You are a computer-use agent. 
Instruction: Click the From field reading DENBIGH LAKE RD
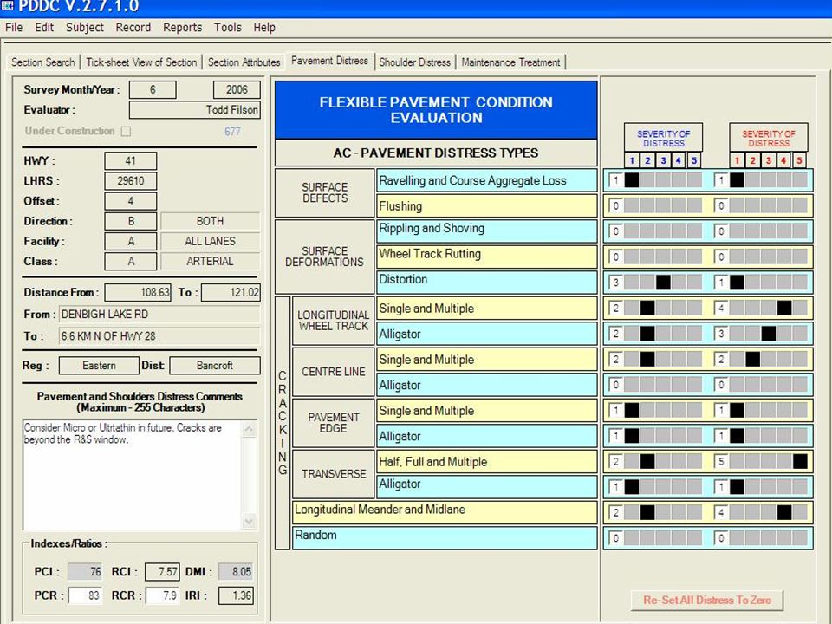(x=159, y=314)
